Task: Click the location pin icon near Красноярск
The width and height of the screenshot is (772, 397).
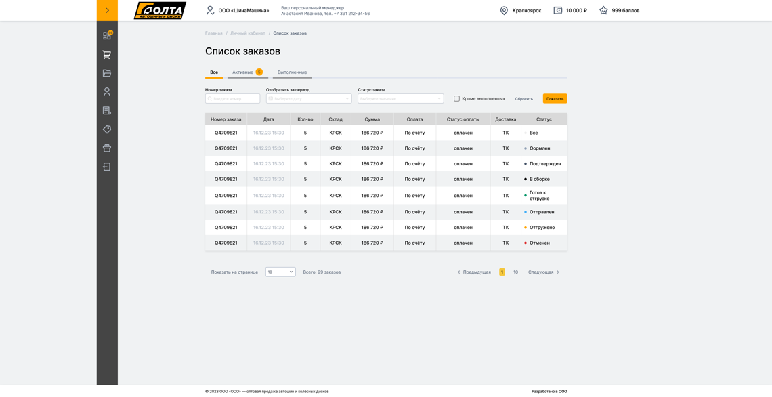Action: click(504, 10)
